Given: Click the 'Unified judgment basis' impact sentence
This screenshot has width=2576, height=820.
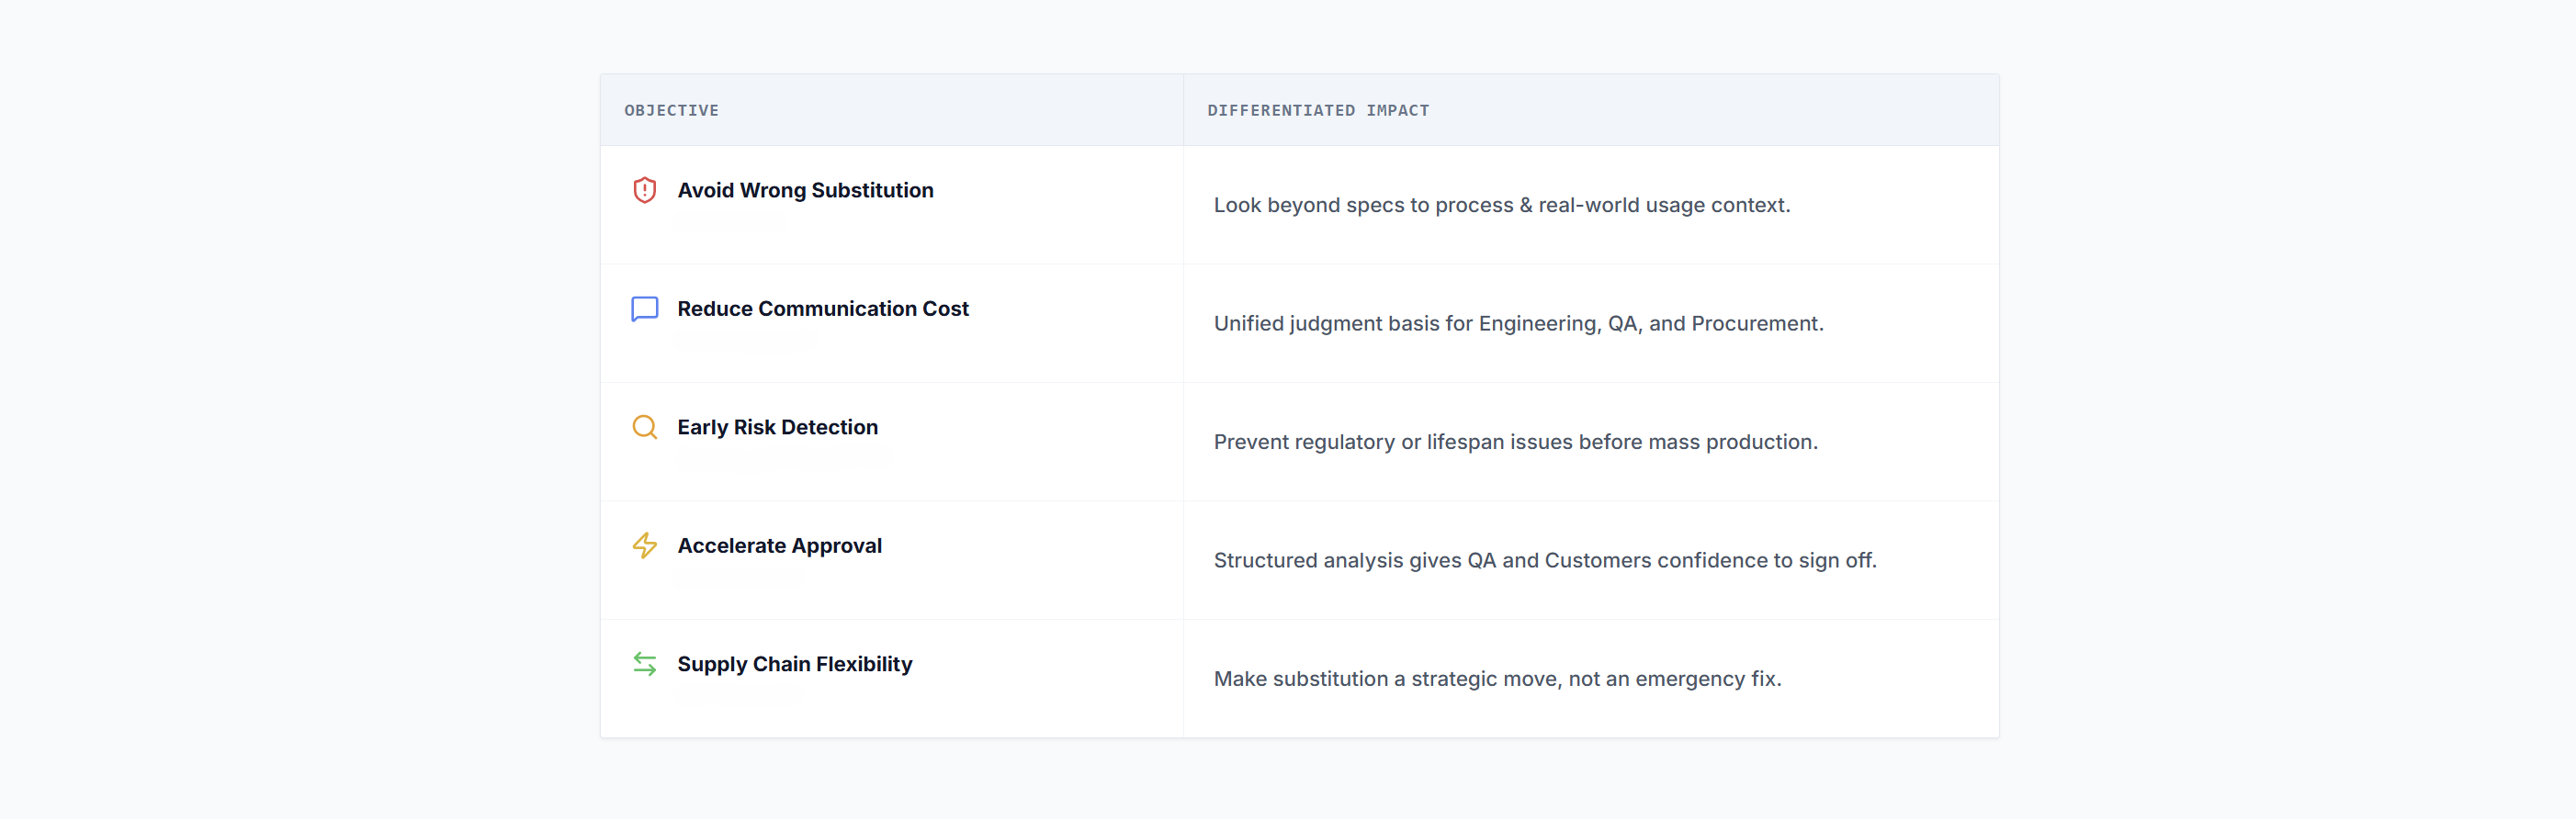Looking at the screenshot, I should click(x=1517, y=324).
